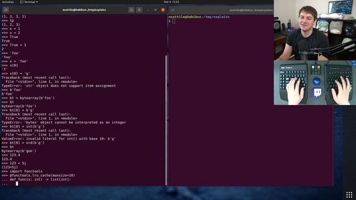Open the left terminal hamburger menu
This screenshot has height=200, width=356.
[x=139, y=10]
